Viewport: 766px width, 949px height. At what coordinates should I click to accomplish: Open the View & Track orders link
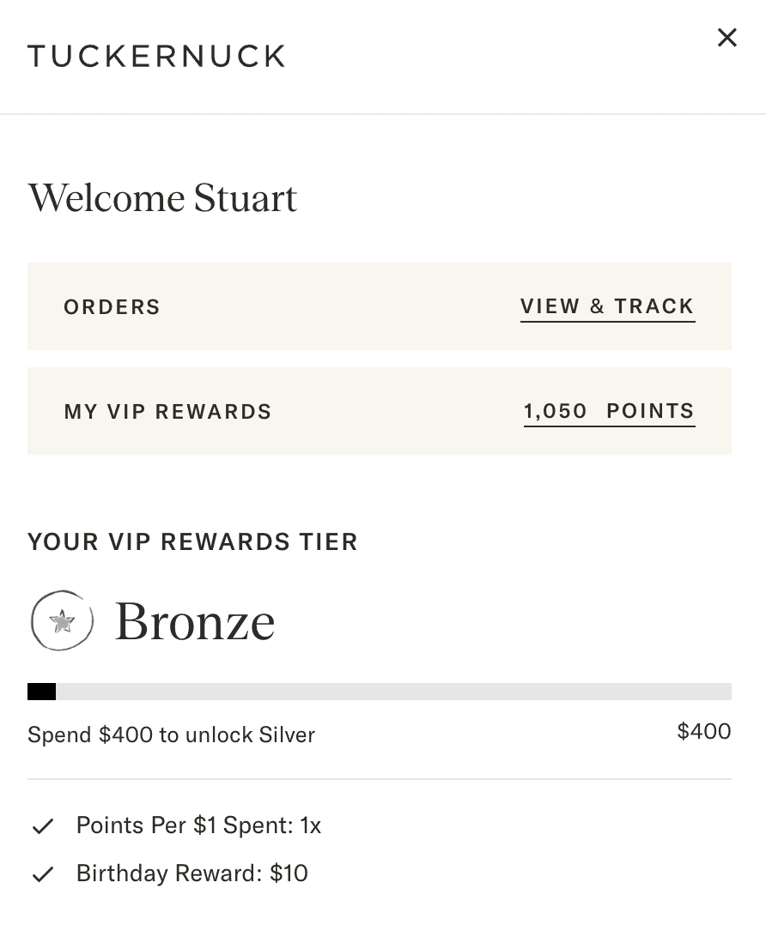[607, 307]
